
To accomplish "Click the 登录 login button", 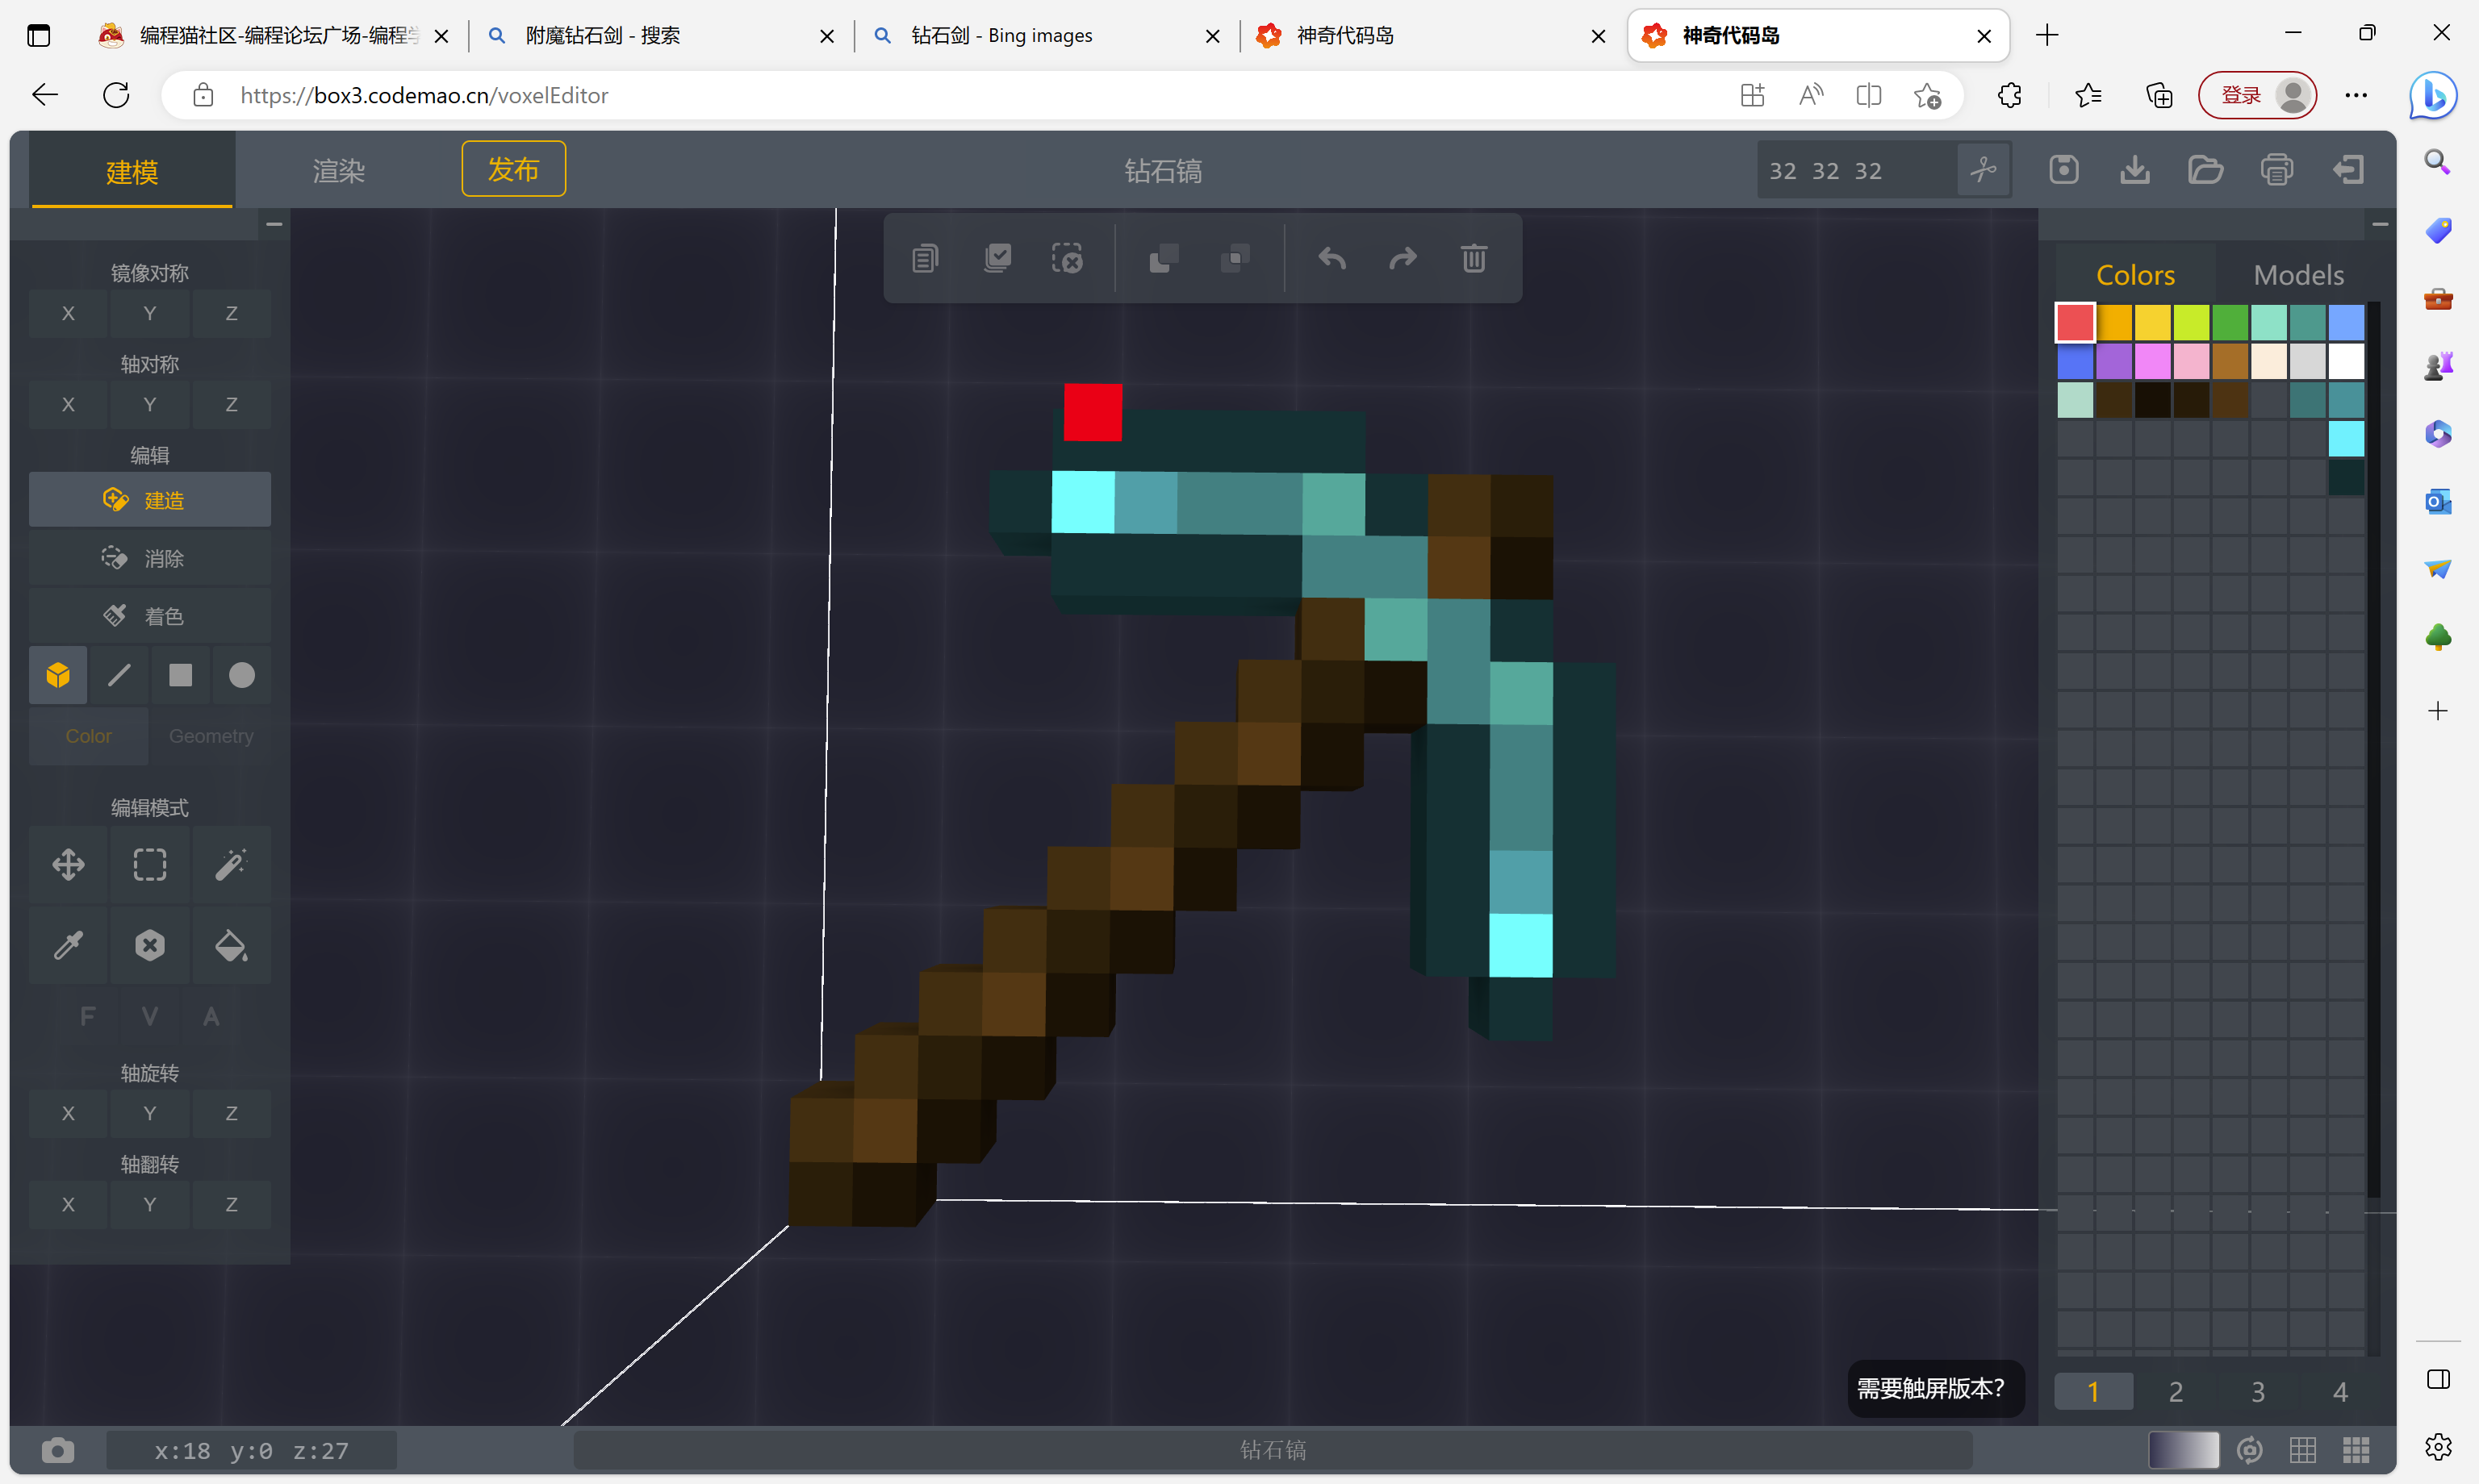I will pos(2257,95).
